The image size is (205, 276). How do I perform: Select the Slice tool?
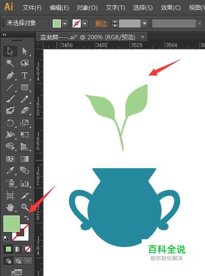(x=25, y=196)
